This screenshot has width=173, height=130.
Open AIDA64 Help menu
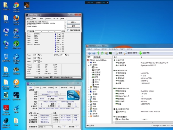point(129,49)
